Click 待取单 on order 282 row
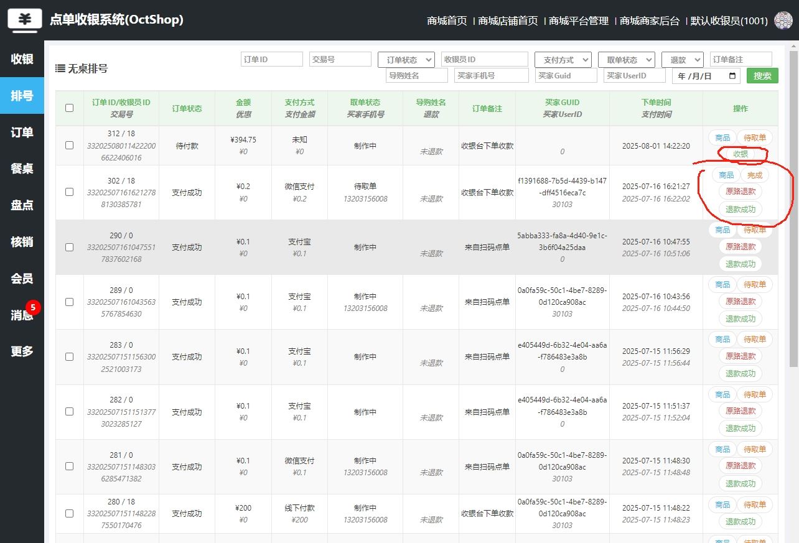Image resolution: width=799 pixels, height=543 pixels. [755, 394]
